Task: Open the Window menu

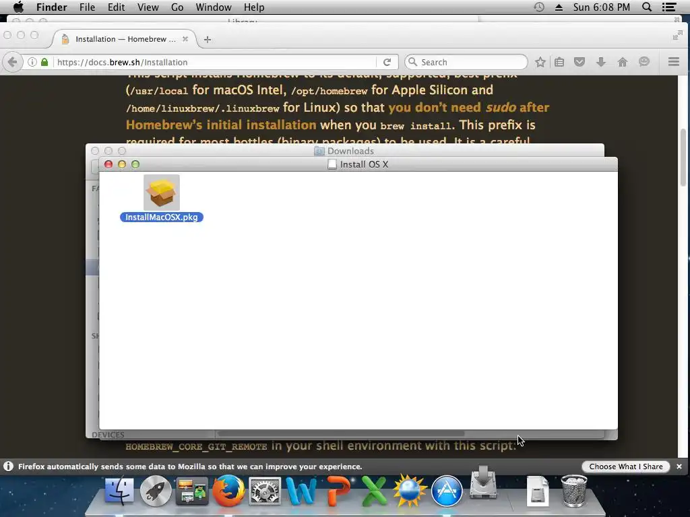Action: tap(214, 7)
